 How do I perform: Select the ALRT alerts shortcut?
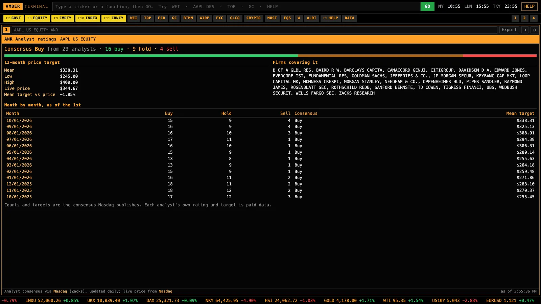click(312, 18)
